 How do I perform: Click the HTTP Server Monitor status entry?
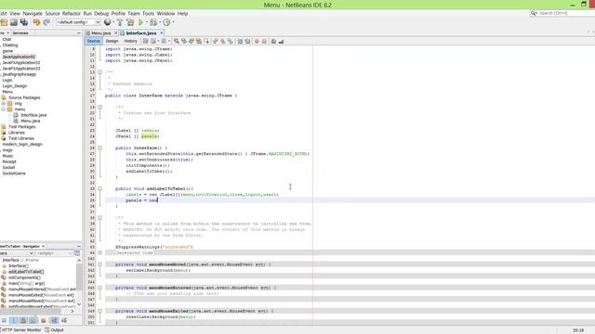[20, 330]
